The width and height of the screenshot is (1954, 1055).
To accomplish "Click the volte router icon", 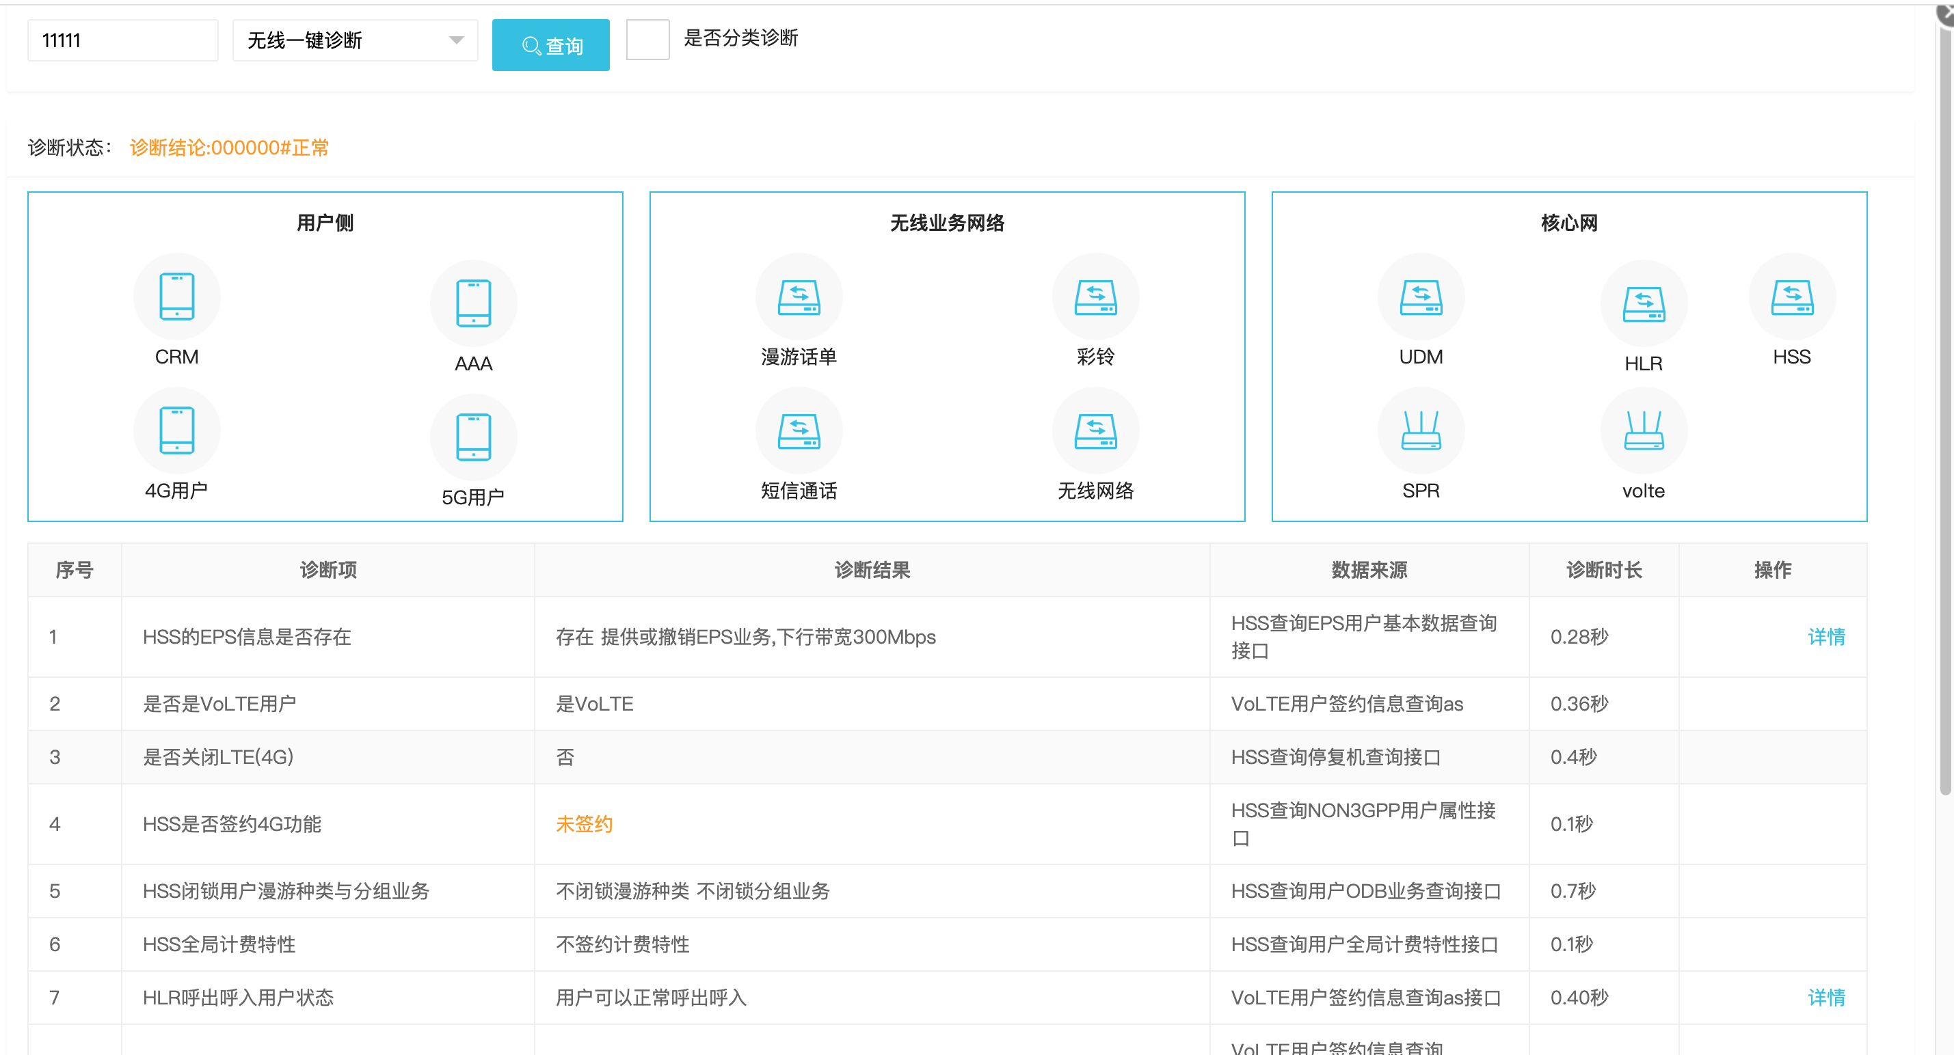I will point(1644,430).
